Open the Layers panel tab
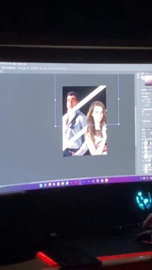 pyautogui.click(x=143, y=130)
